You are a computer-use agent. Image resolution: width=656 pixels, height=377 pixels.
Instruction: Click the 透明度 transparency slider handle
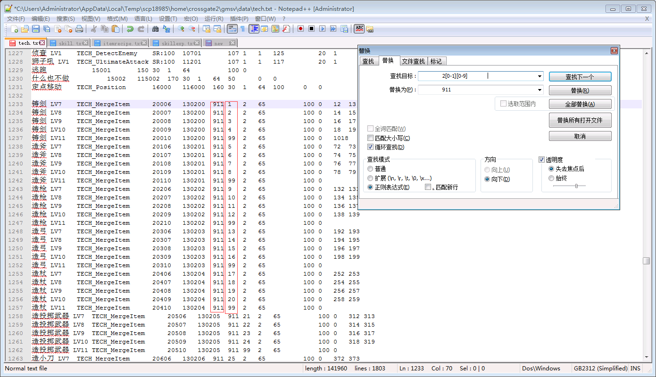point(576,186)
